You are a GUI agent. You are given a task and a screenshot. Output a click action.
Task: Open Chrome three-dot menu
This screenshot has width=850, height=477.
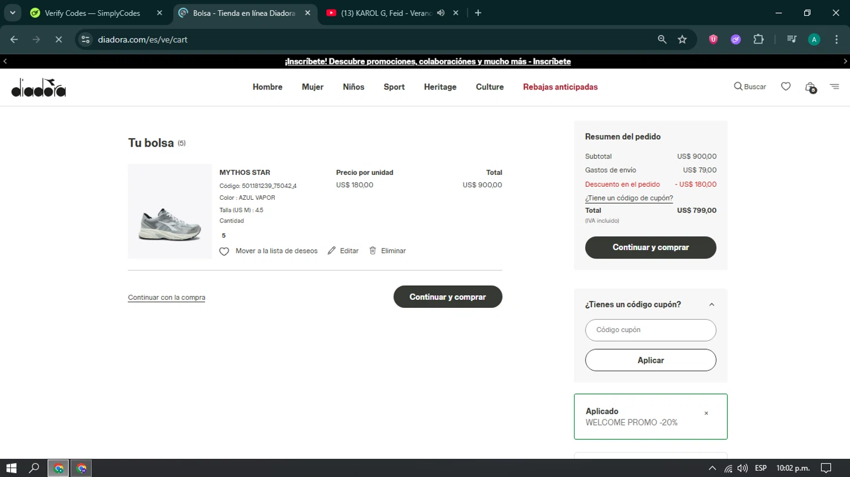tap(836, 40)
